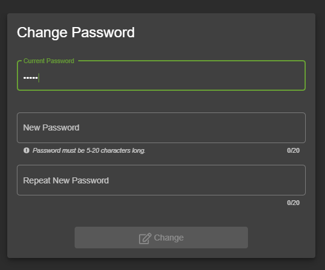Click the Change button

point(161,238)
